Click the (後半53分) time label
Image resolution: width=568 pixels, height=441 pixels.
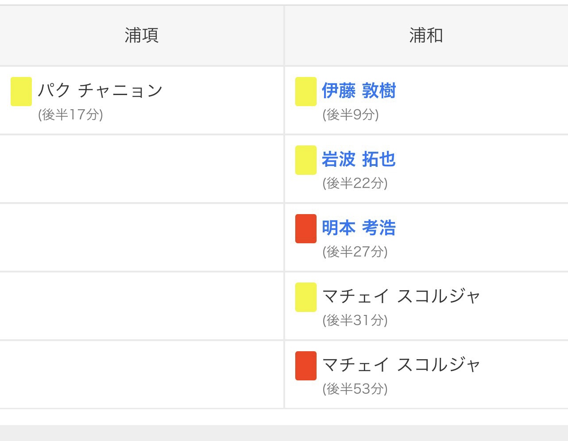point(355,389)
